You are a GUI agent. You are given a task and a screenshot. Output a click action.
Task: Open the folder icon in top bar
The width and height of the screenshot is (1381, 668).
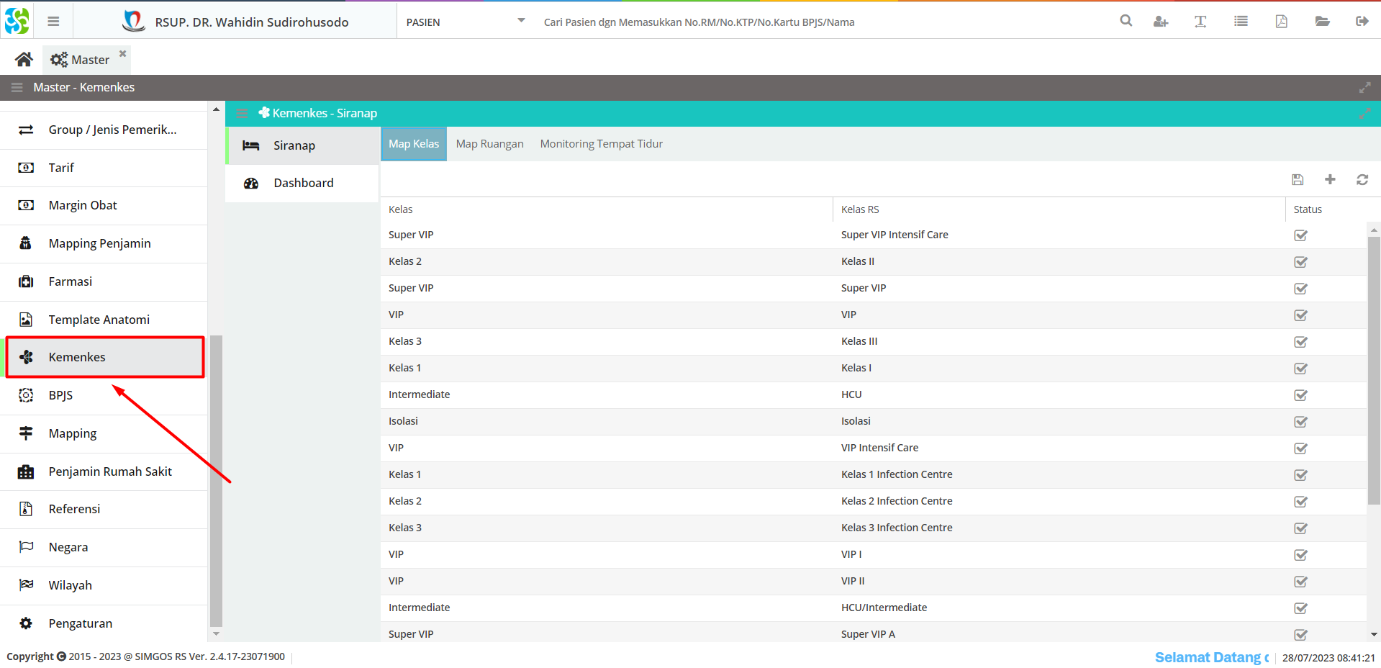1322,22
